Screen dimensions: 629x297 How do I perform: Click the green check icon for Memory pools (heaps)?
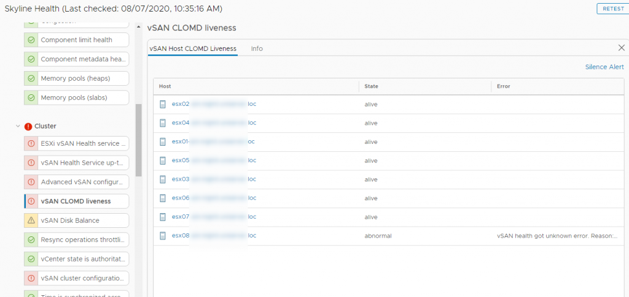31,78
